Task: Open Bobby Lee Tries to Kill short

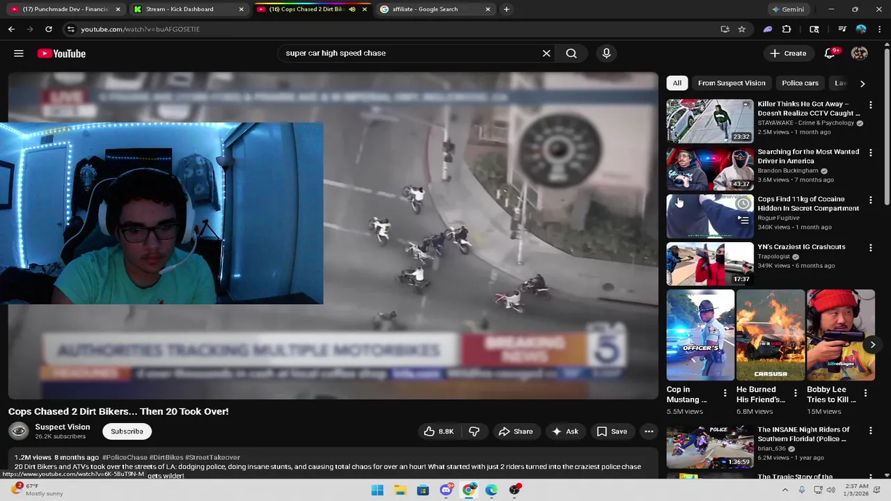Action: pyautogui.click(x=840, y=335)
